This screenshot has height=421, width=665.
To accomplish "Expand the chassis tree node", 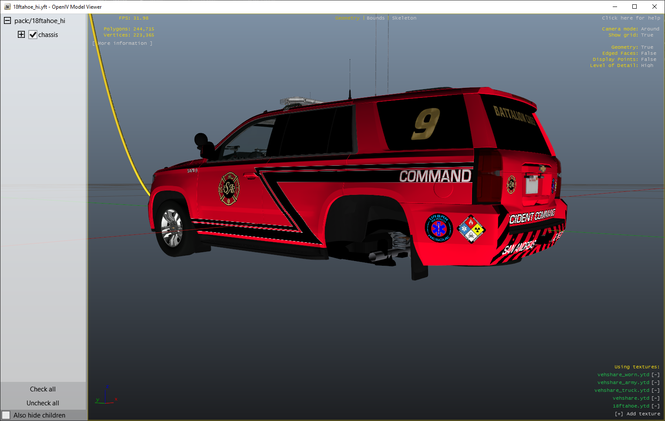I will coord(21,34).
